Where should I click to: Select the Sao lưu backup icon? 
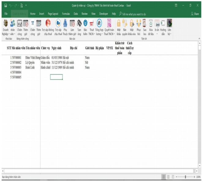[x=145, y=24]
